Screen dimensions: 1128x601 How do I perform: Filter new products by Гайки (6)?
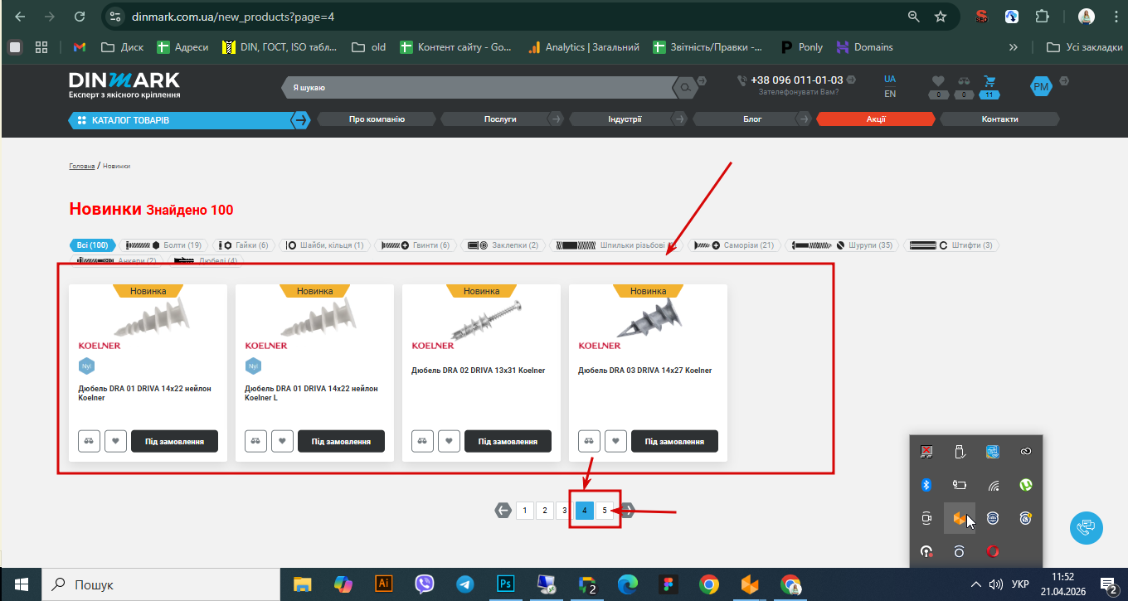[244, 245]
